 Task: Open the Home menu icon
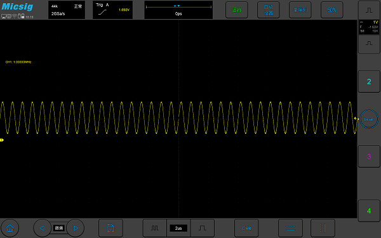10,228
